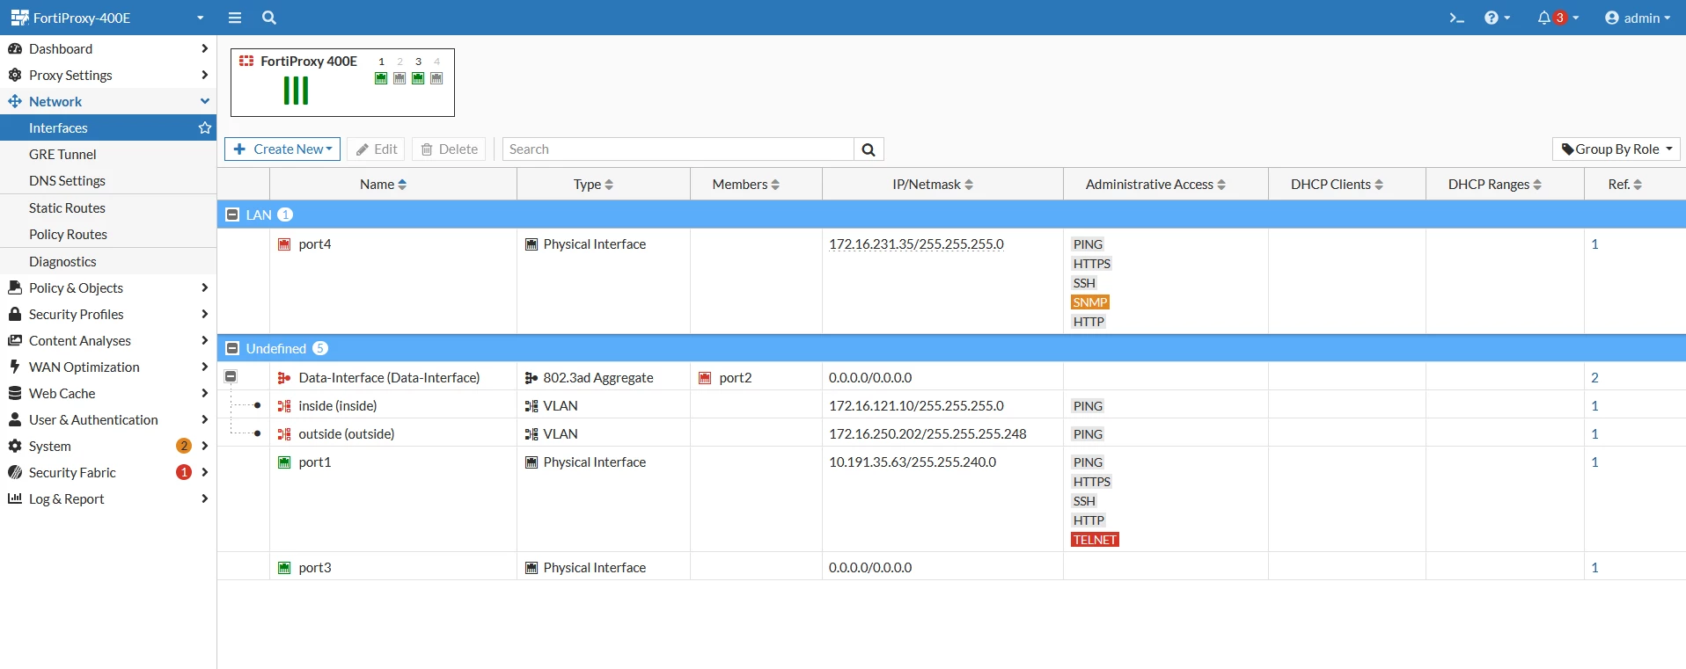Open port4 reference count link

pos(1594,244)
